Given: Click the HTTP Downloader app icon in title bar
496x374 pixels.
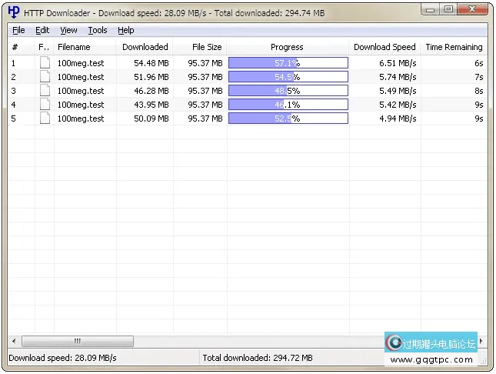Looking at the screenshot, I should [x=14, y=12].
